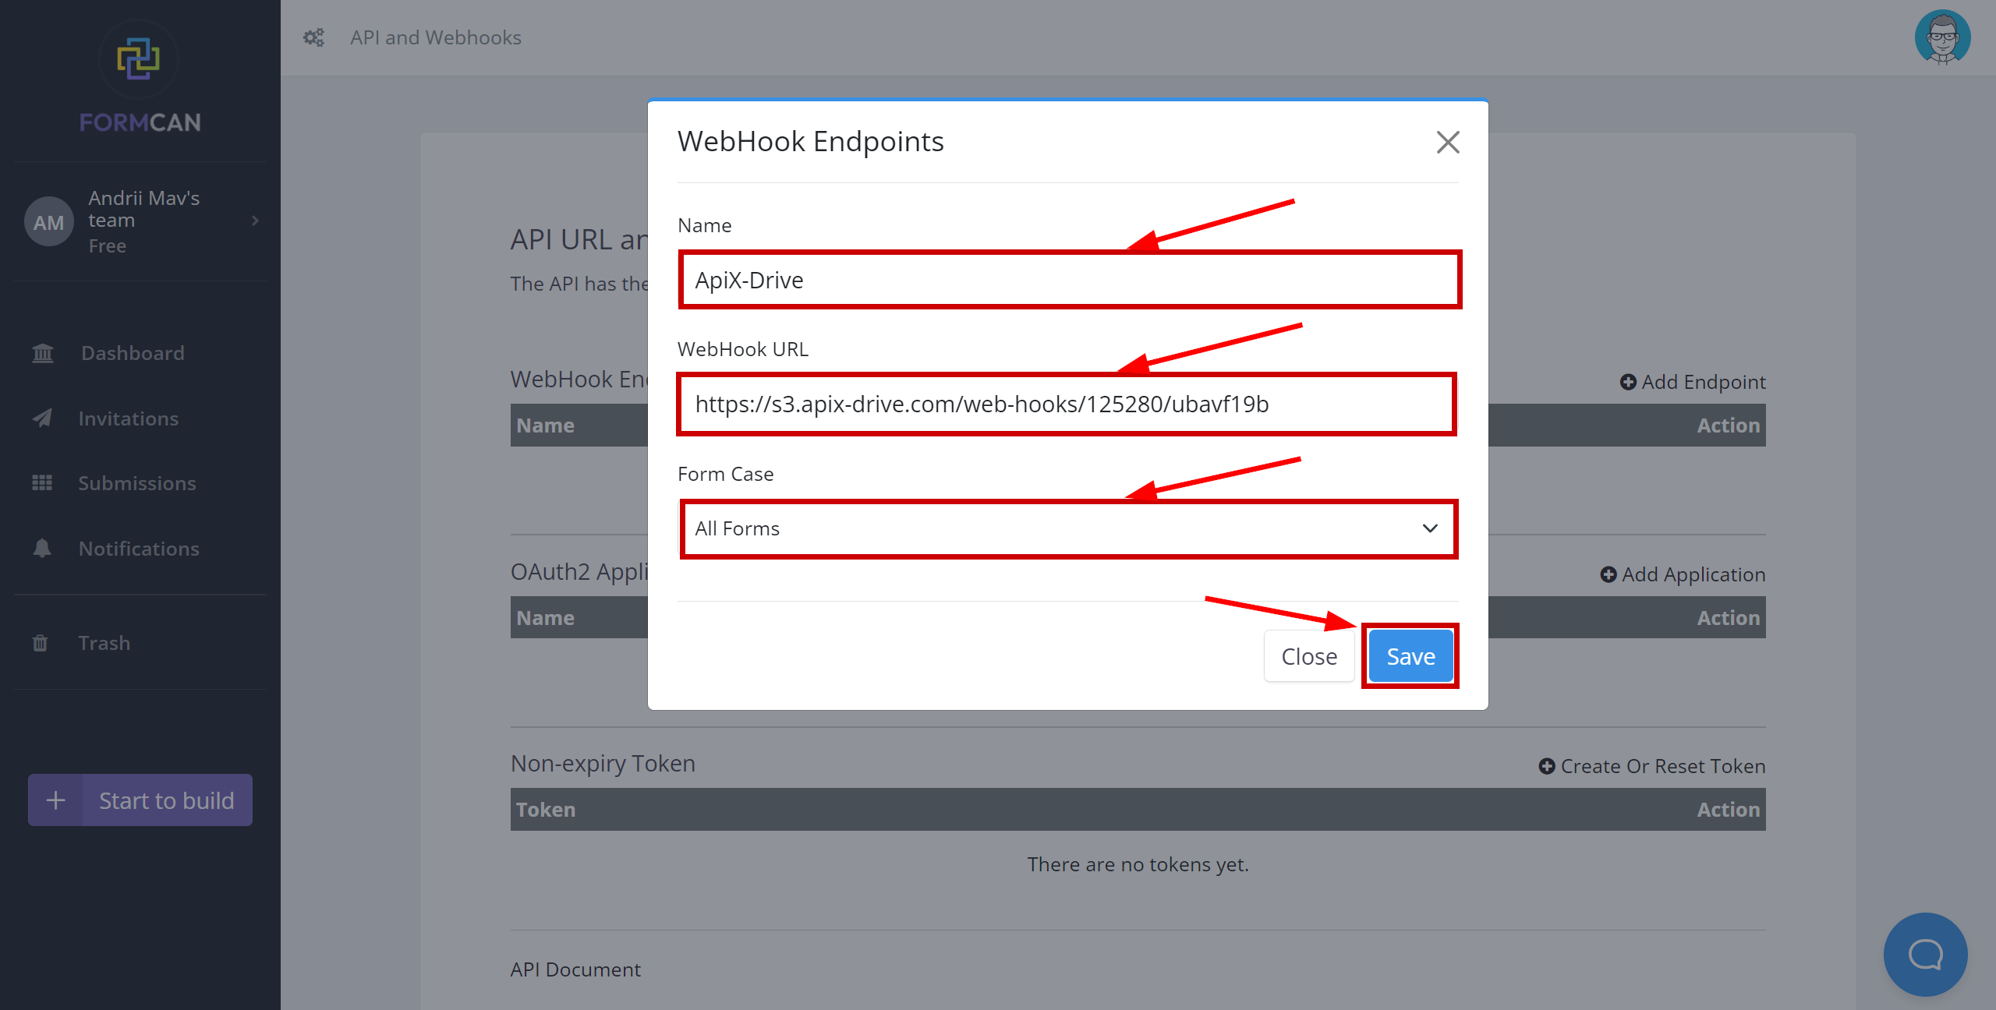Click the Andrii Mav's team name
Viewport: 1996px width, 1010px height.
(x=144, y=209)
